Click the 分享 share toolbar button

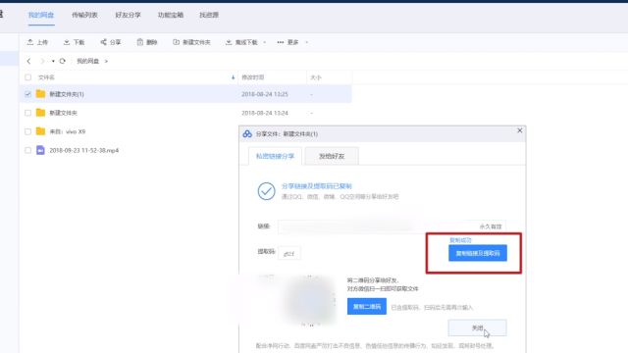click(x=111, y=42)
